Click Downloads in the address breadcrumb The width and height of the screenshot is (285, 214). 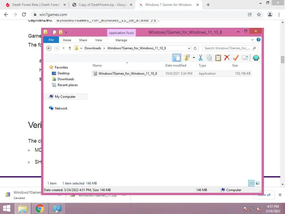pos(93,48)
